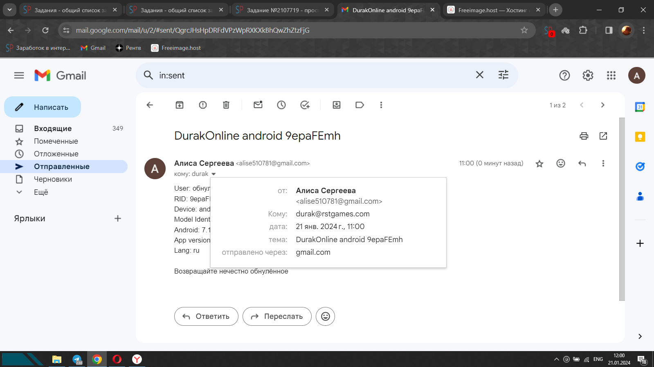Go back to the sent list arrow

click(150, 105)
